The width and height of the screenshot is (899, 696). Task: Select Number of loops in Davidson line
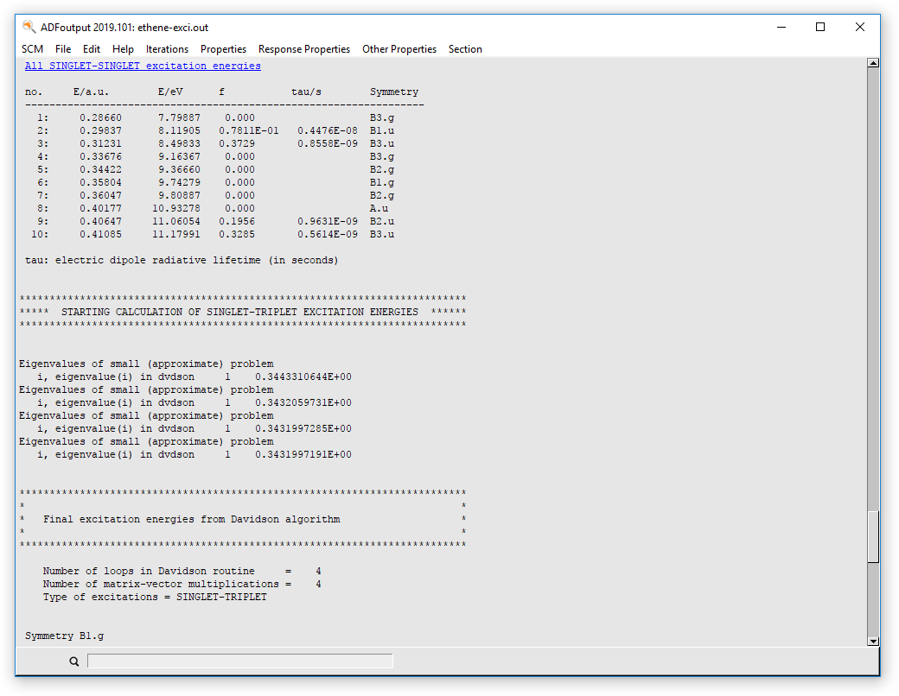182,571
